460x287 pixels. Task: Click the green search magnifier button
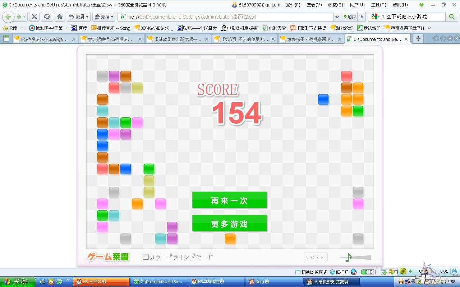(451, 17)
